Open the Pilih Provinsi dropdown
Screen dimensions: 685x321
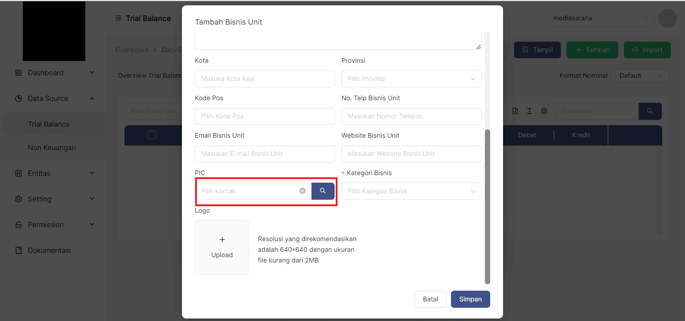click(411, 79)
